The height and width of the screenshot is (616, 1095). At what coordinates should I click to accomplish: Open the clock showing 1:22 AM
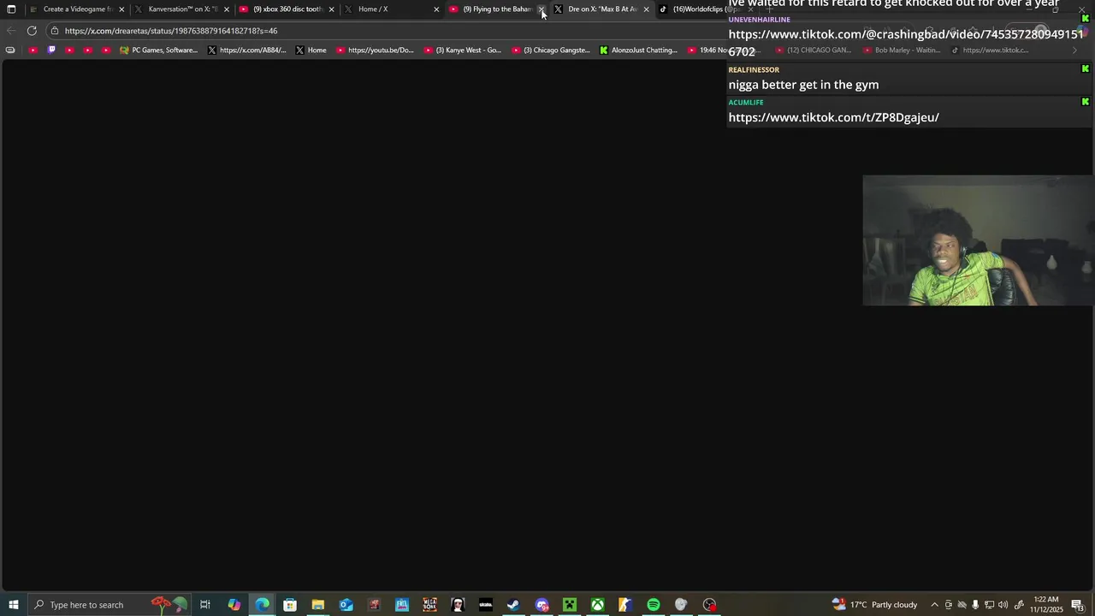[x=1046, y=605]
